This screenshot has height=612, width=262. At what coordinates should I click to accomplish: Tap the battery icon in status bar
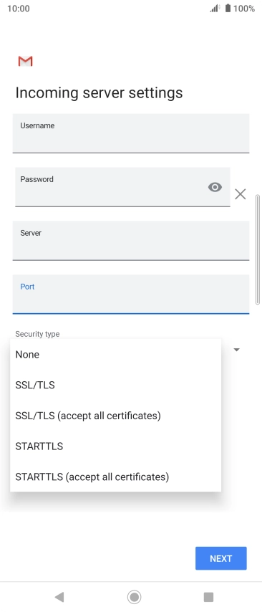[x=228, y=8]
